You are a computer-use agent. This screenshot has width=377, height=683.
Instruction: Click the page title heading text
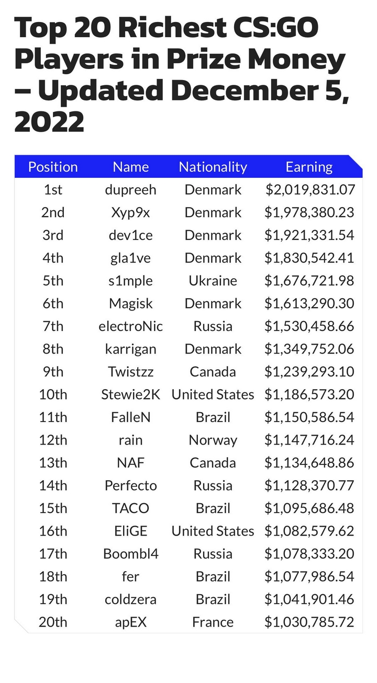point(181,75)
